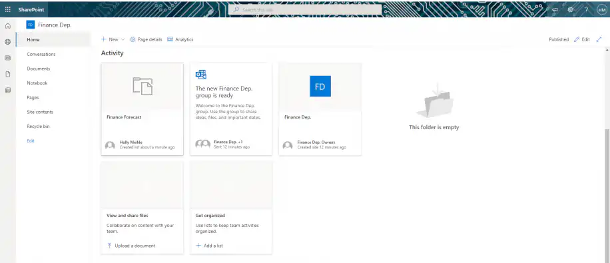Select Home in the site navigation
The height and width of the screenshot is (263, 610).
[x=53, y=40]
